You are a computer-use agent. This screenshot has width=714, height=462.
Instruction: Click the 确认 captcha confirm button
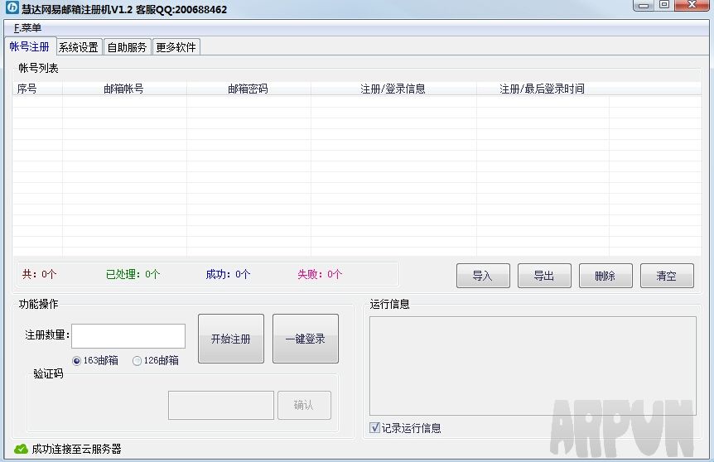[x=304, y=405]
